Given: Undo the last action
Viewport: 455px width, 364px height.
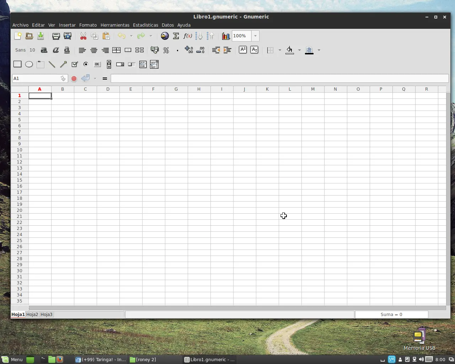Looking at the screenshot, I should (x=122, y=36).
